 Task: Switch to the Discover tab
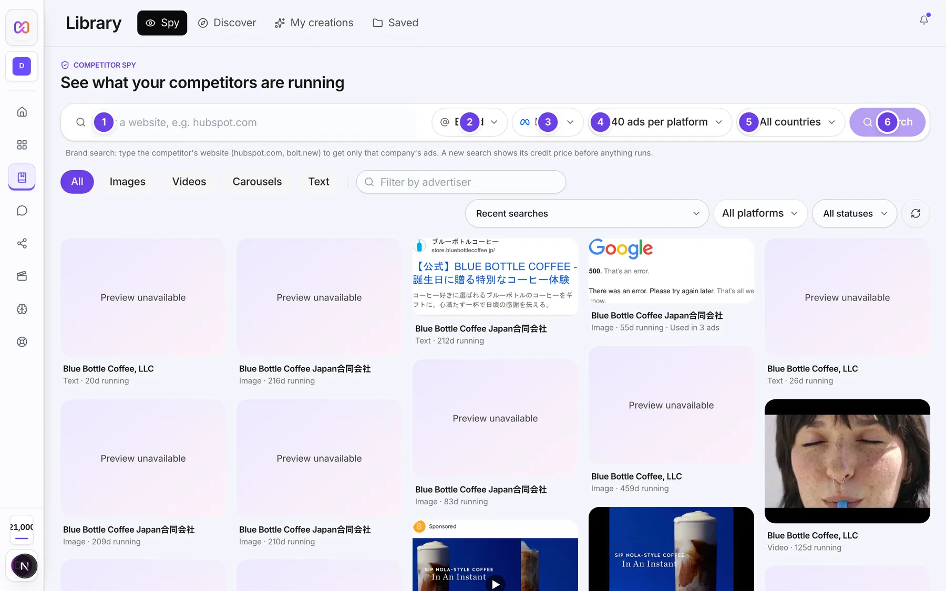pos(227,23)
